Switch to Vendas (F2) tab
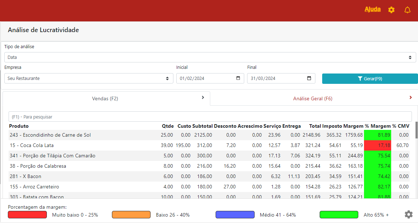 [x=105, y=99]
